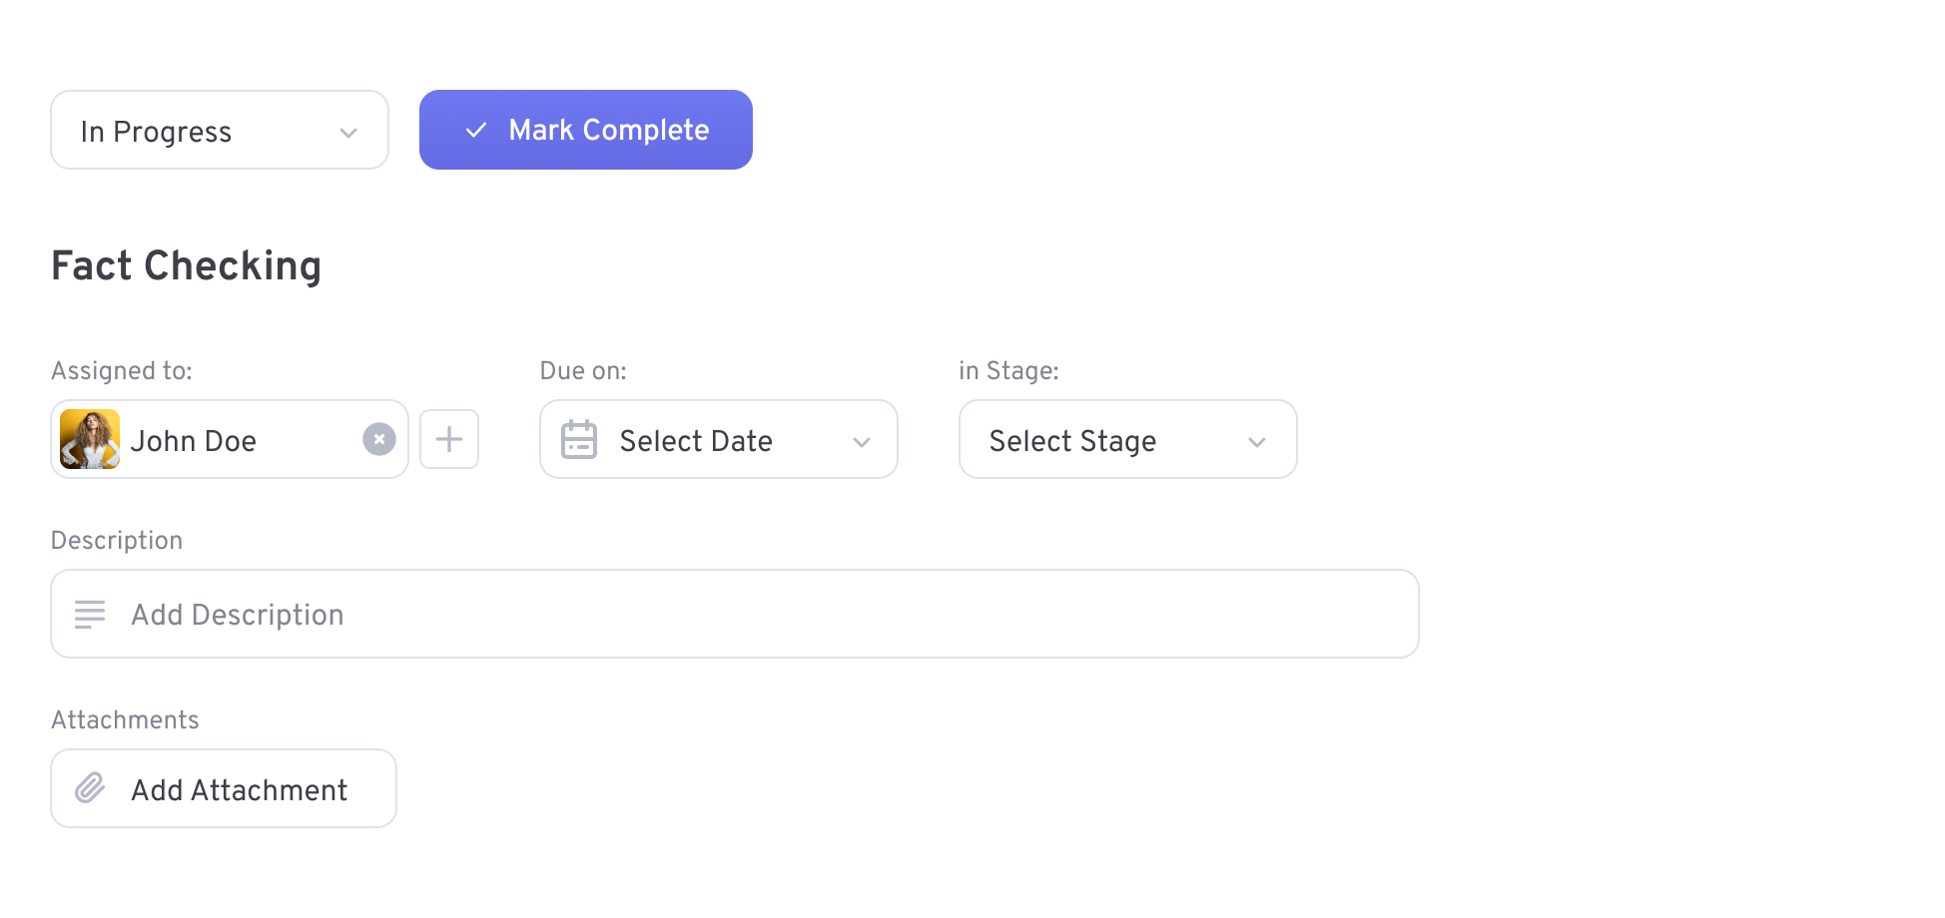Viewport: 1945px width, 918px height.
Task: Click the Assigned to label
Action: tap(122, 371)
